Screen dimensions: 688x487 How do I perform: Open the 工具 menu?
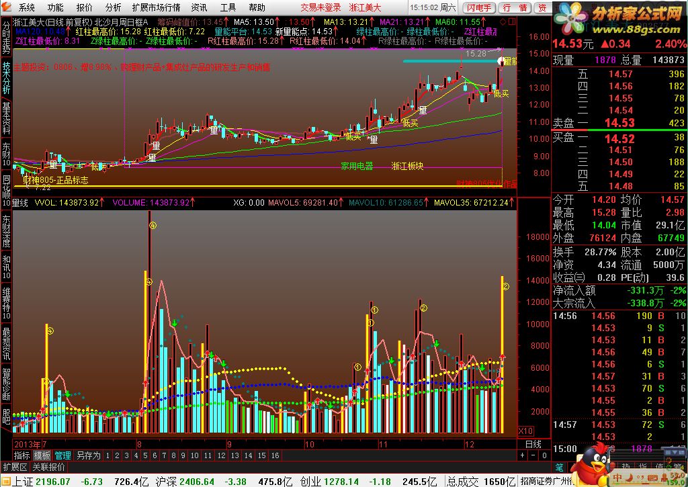pos(228,7)
